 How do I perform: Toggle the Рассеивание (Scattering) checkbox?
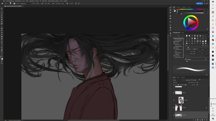click(x=174, y=42)
